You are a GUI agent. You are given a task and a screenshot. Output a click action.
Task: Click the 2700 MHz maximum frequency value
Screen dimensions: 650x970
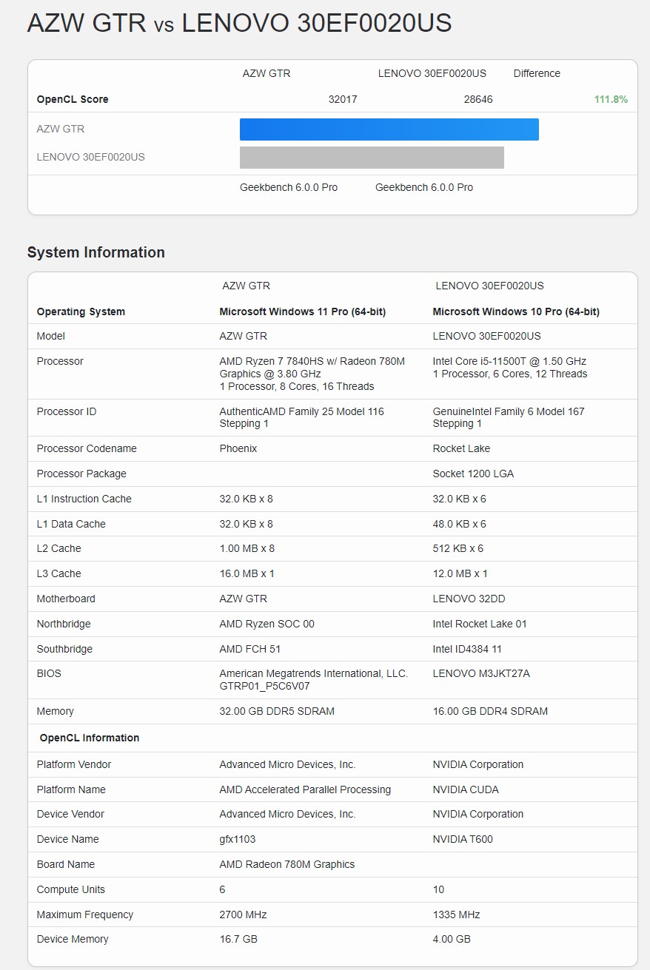243,915
